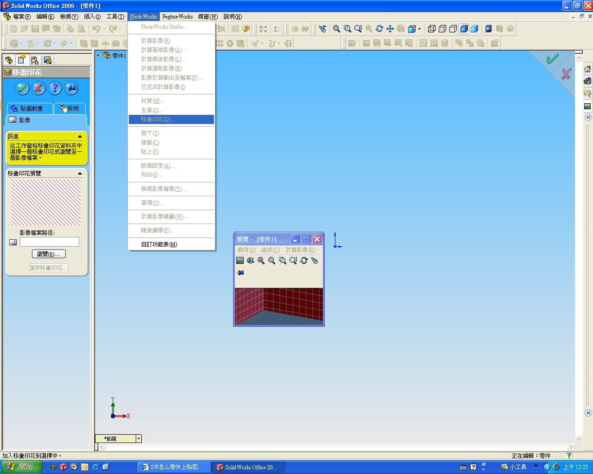593x474 pixels.
Task: Open the ConfigurationManager tab icon
Action: click(x=35, y=60)
